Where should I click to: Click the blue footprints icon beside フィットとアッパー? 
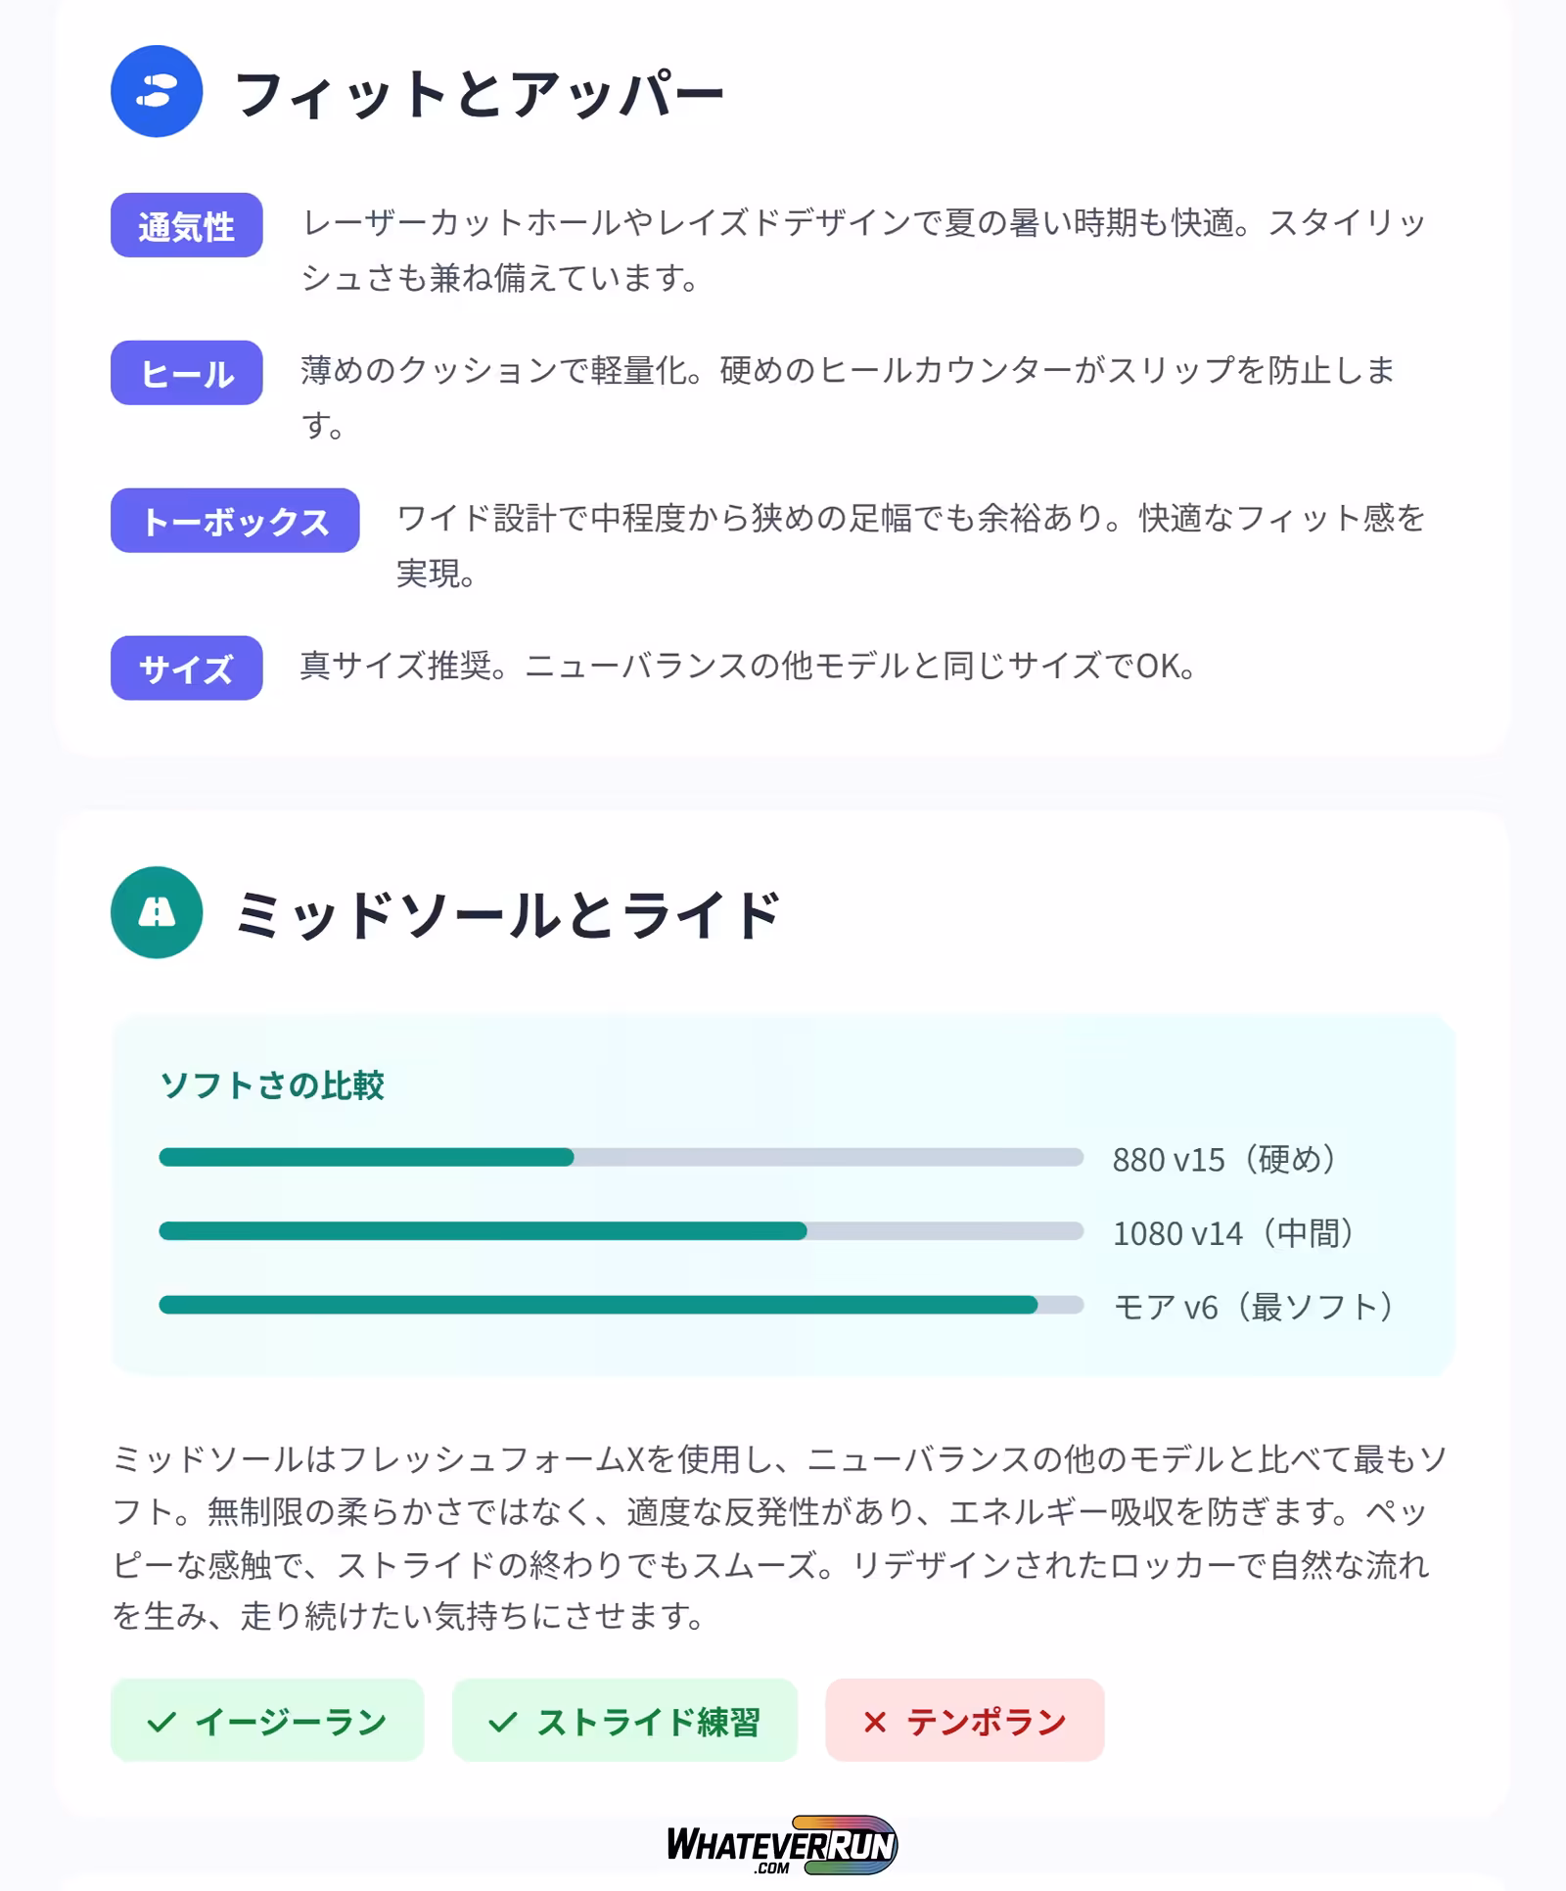click(157, 91)
